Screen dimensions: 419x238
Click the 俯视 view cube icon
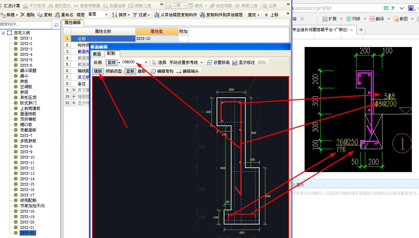pyautogui.click(x=191, y=6)
